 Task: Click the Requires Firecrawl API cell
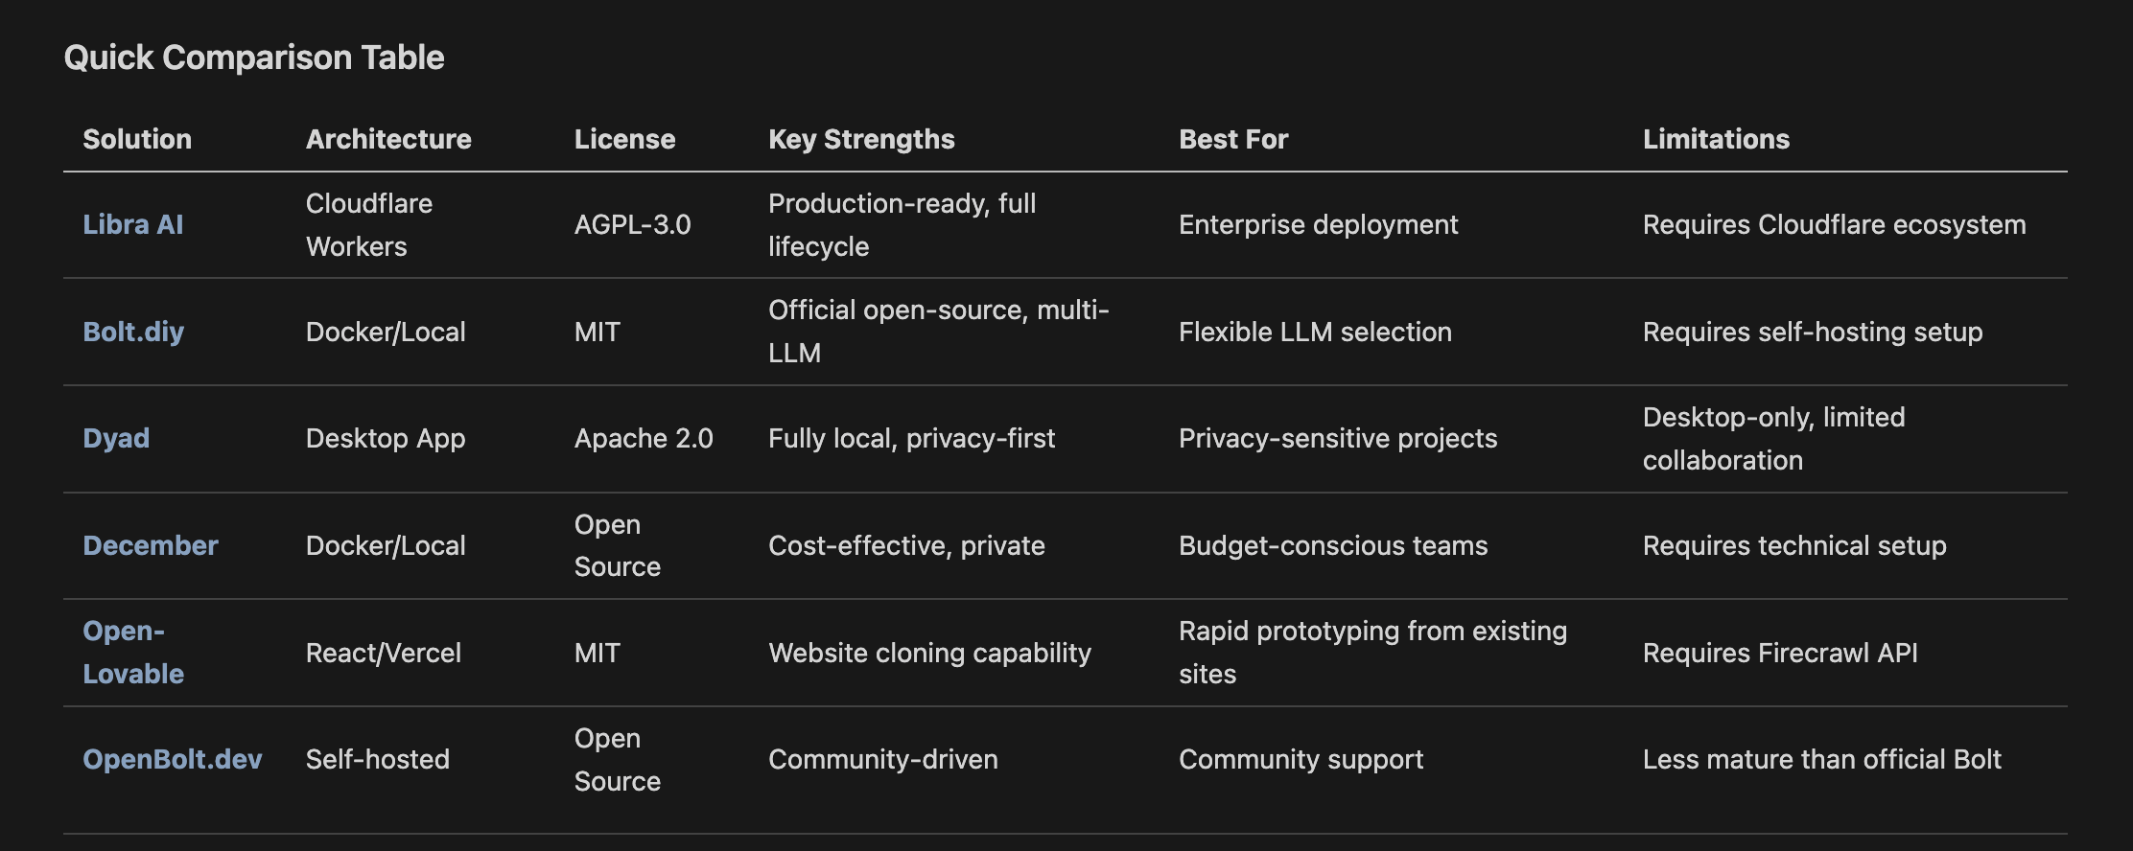[x=1780, y=653]
